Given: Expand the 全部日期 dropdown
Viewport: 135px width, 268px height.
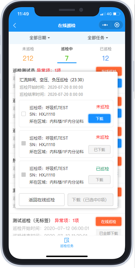Looking at the screenshot, I should [x=39, y=38].
